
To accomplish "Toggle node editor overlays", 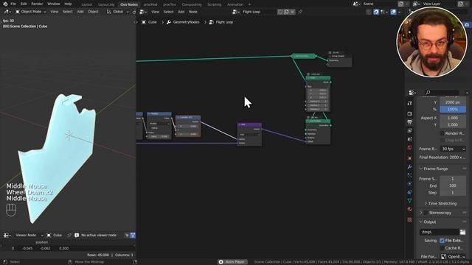I will pyautogui.click(x=393, y=12).
